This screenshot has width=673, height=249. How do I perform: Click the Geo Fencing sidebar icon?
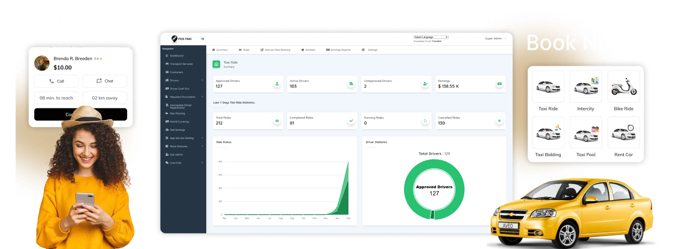(x=166, y=113)
